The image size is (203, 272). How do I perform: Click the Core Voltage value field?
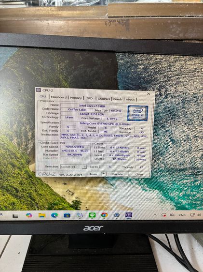coord(112,119)
